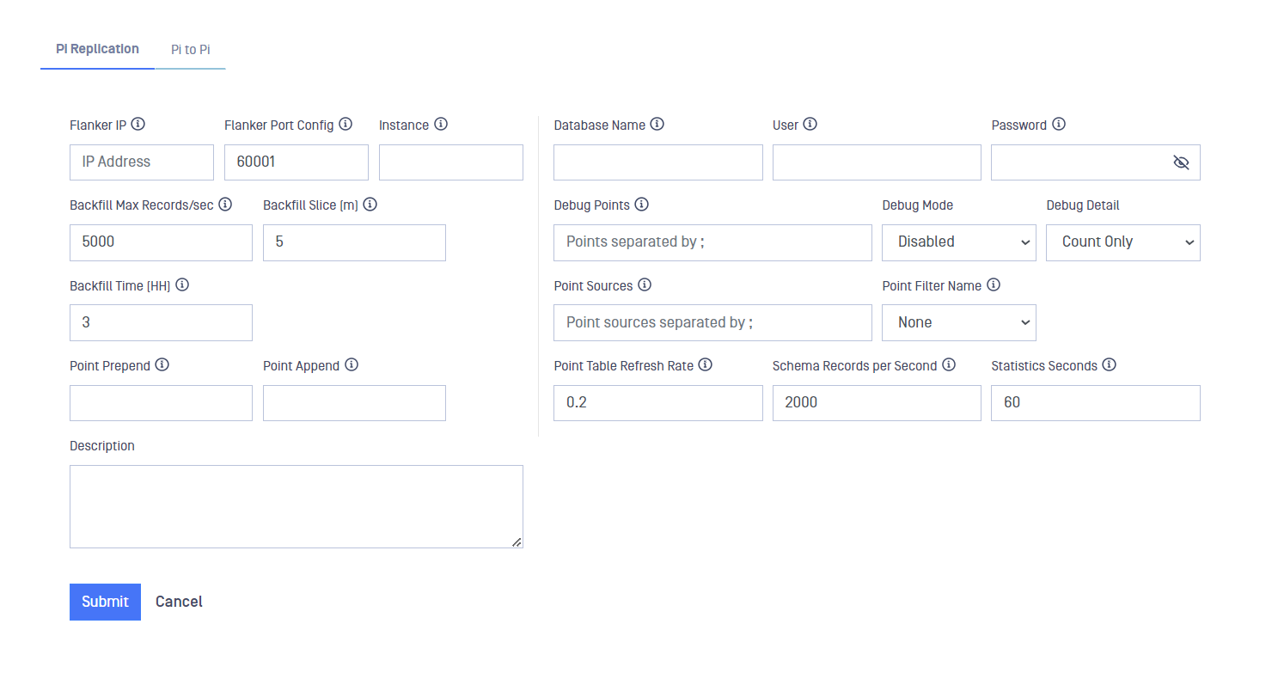Image resolution: width=1278 pixels, height=679 pixels.
Task: Click the info icon beside Flanker IP
Action: click(x=138, y=124)
